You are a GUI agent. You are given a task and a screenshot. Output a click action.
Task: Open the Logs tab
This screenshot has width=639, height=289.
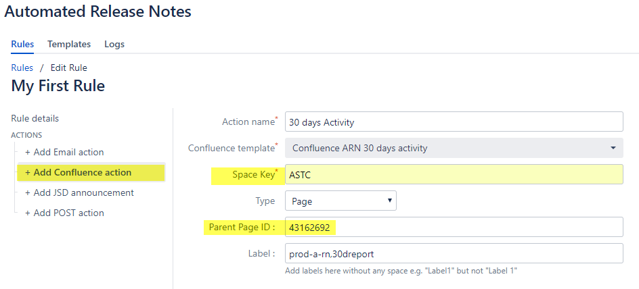114,44
